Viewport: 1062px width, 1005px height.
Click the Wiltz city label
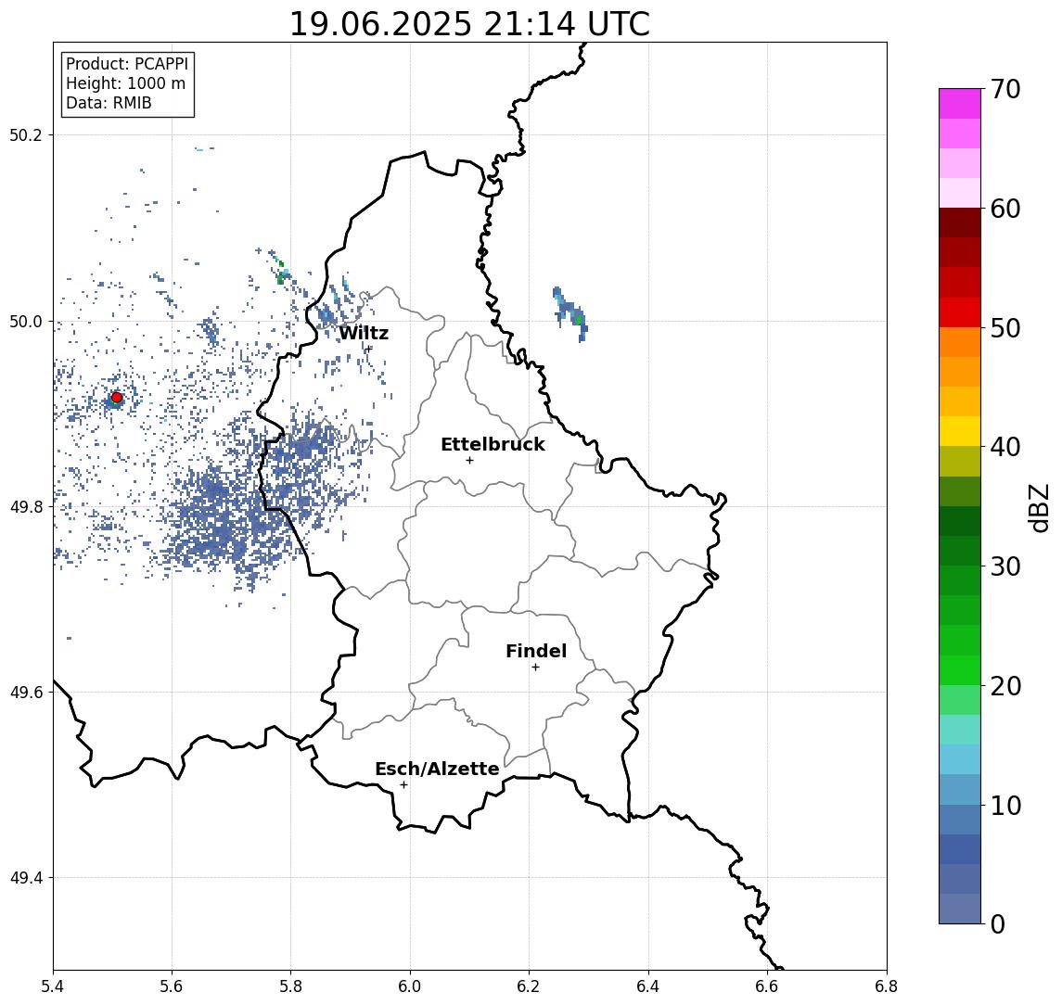pos(364,333)
